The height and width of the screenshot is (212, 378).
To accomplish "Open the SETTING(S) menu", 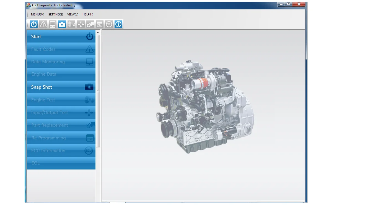I will pos(56,14).
